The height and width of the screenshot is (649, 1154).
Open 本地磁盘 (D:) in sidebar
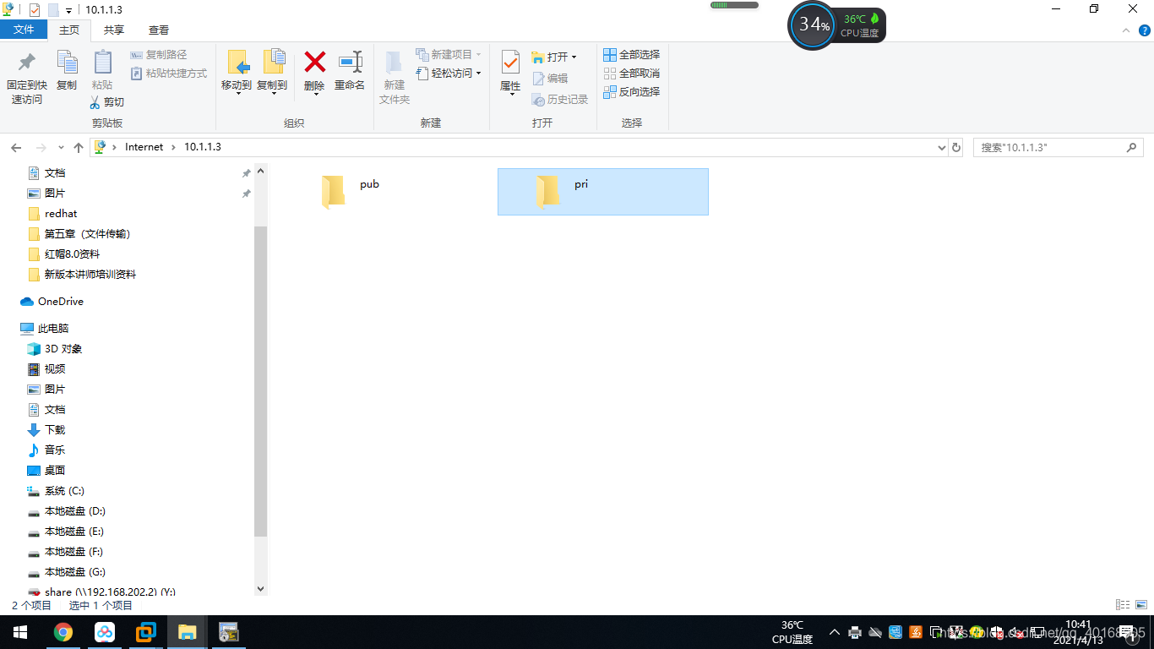(x=66, y=511)
